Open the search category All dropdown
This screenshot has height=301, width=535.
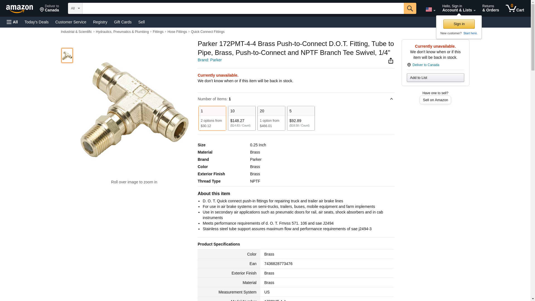click(x=75, y=8)
